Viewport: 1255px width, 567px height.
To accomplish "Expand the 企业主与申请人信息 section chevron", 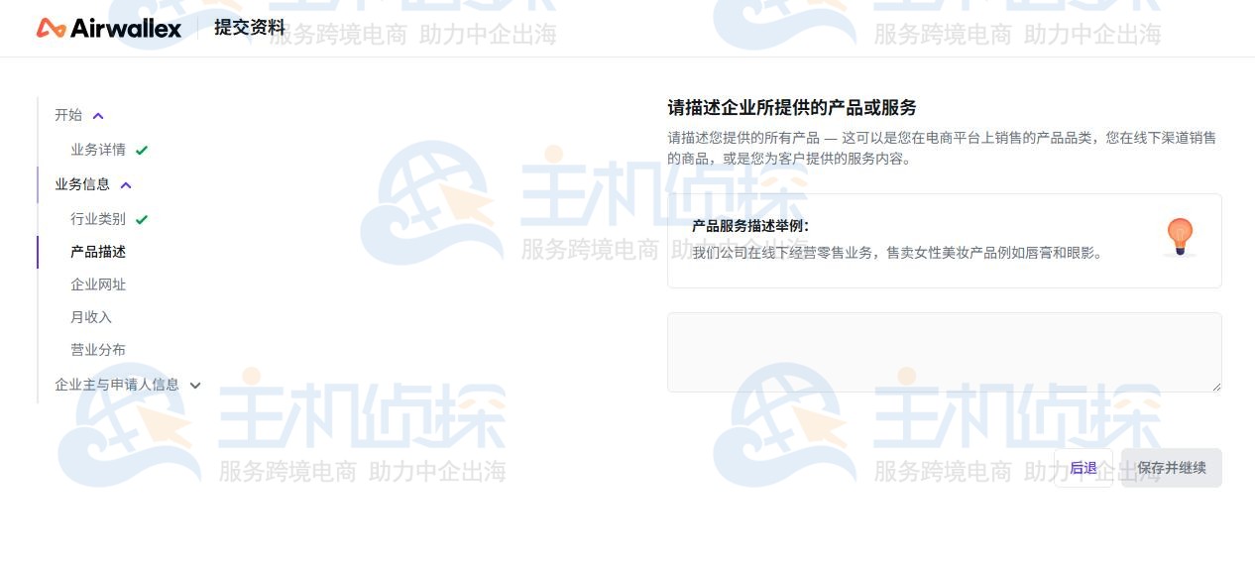I will 195,386.
